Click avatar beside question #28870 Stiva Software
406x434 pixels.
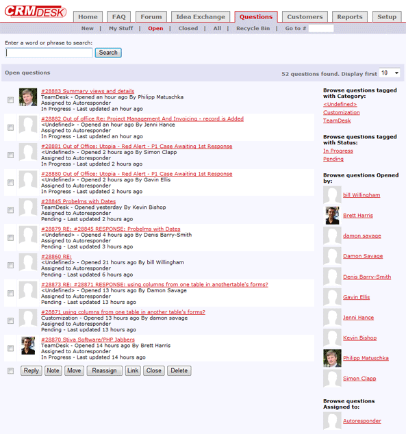(28, 346)
